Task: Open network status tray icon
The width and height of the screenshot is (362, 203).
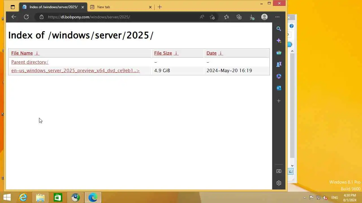Action: pyautogui.click(x=318, y=198)
